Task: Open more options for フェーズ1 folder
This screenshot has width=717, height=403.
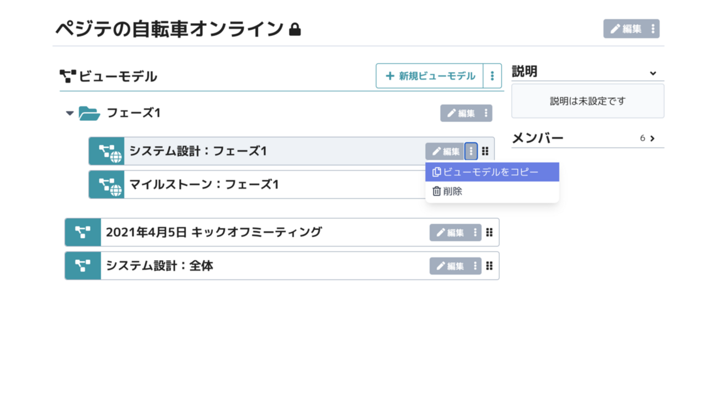Action: [486, 114]
